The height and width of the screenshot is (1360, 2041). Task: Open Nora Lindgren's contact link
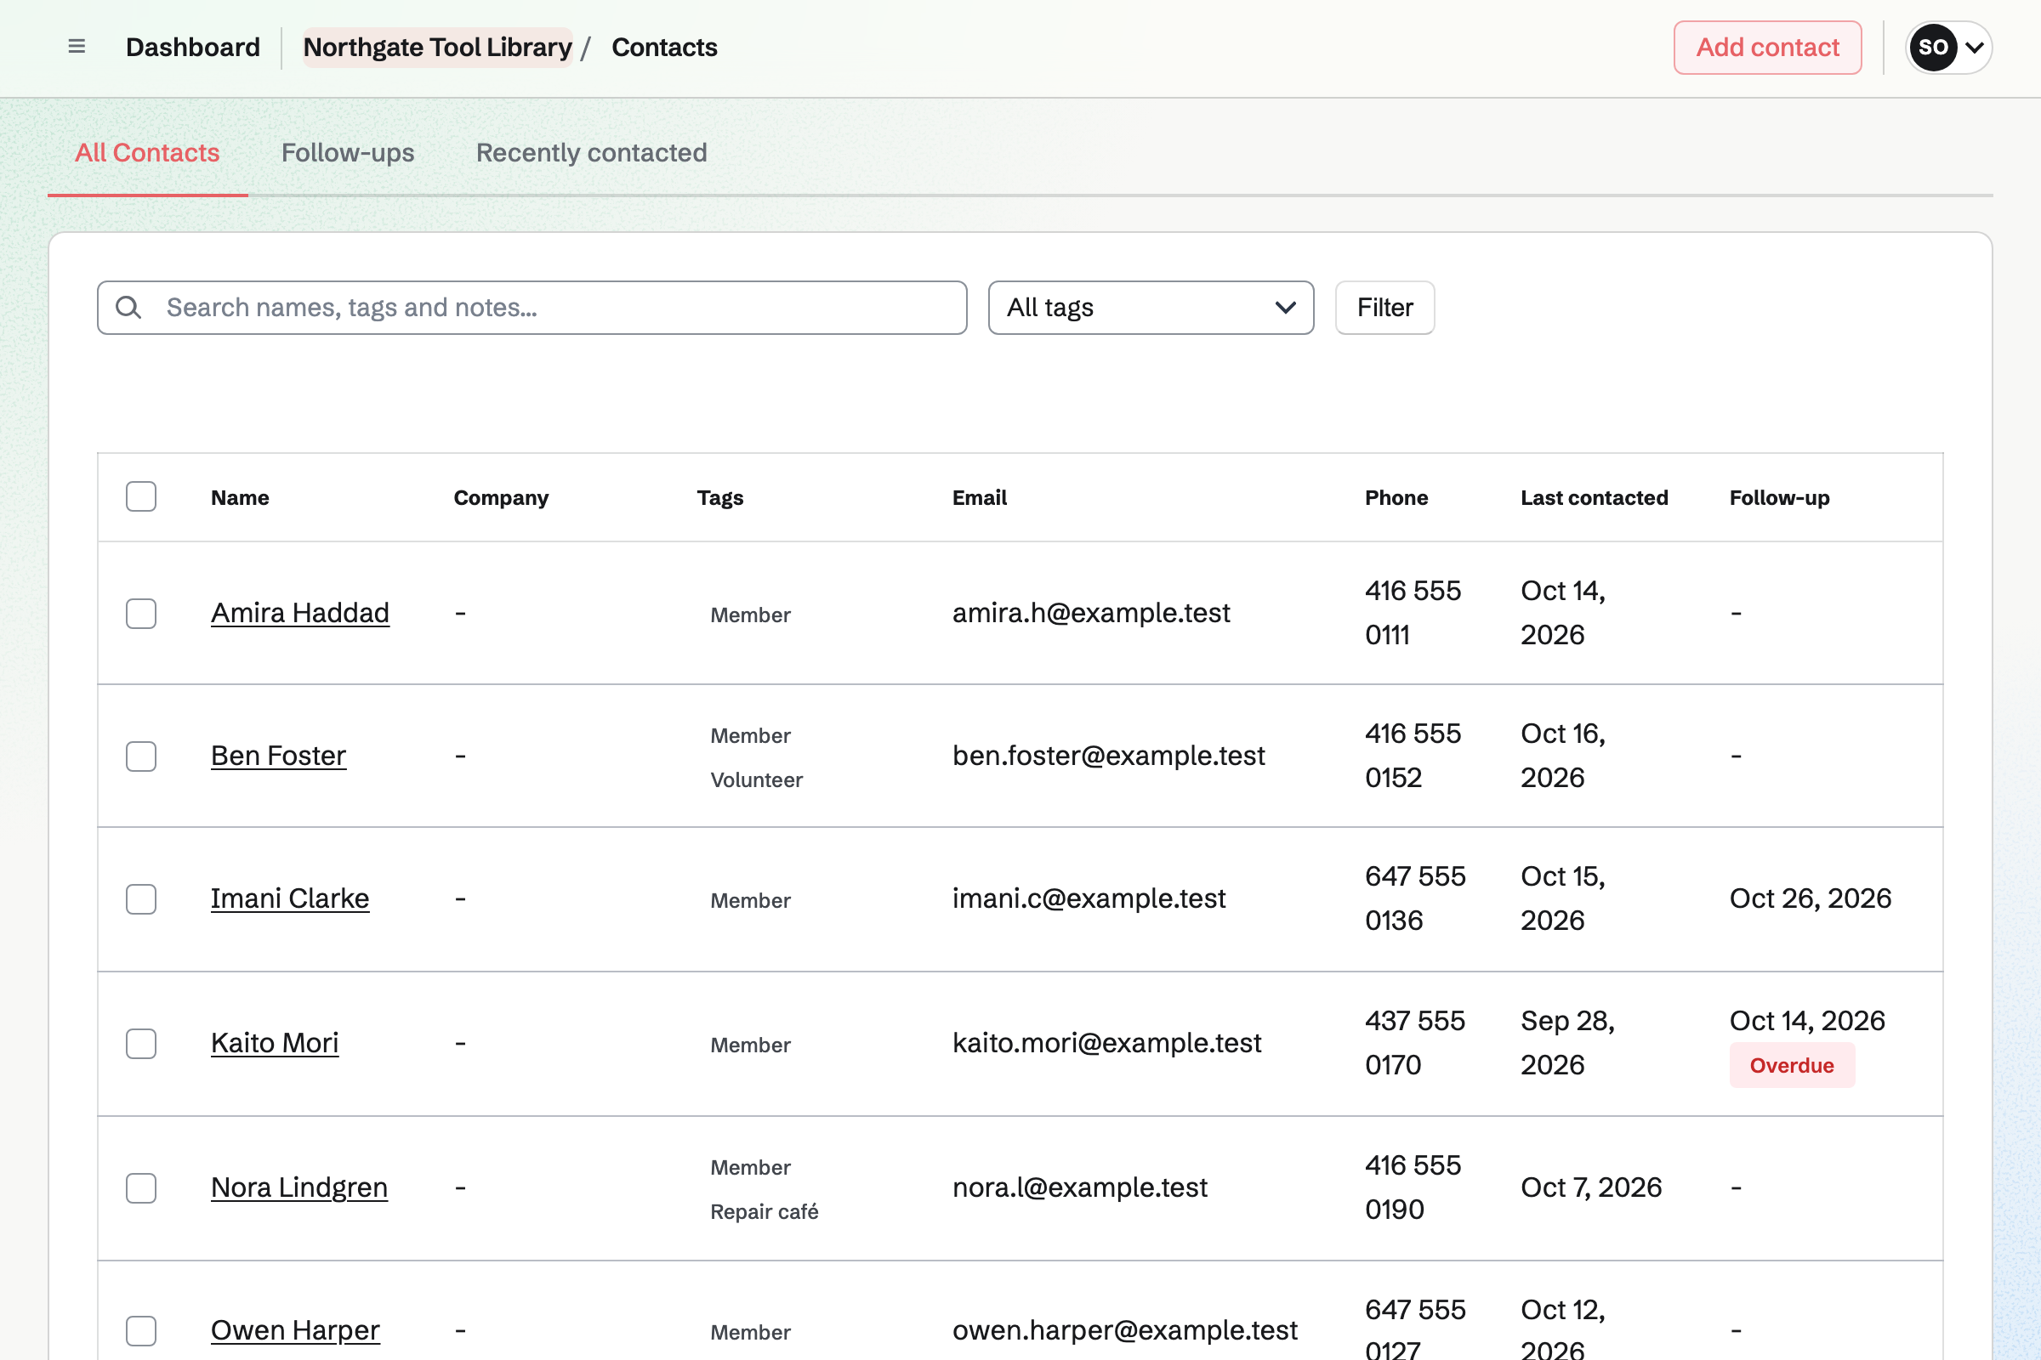pyautogui.click(x=299, y=1187)
